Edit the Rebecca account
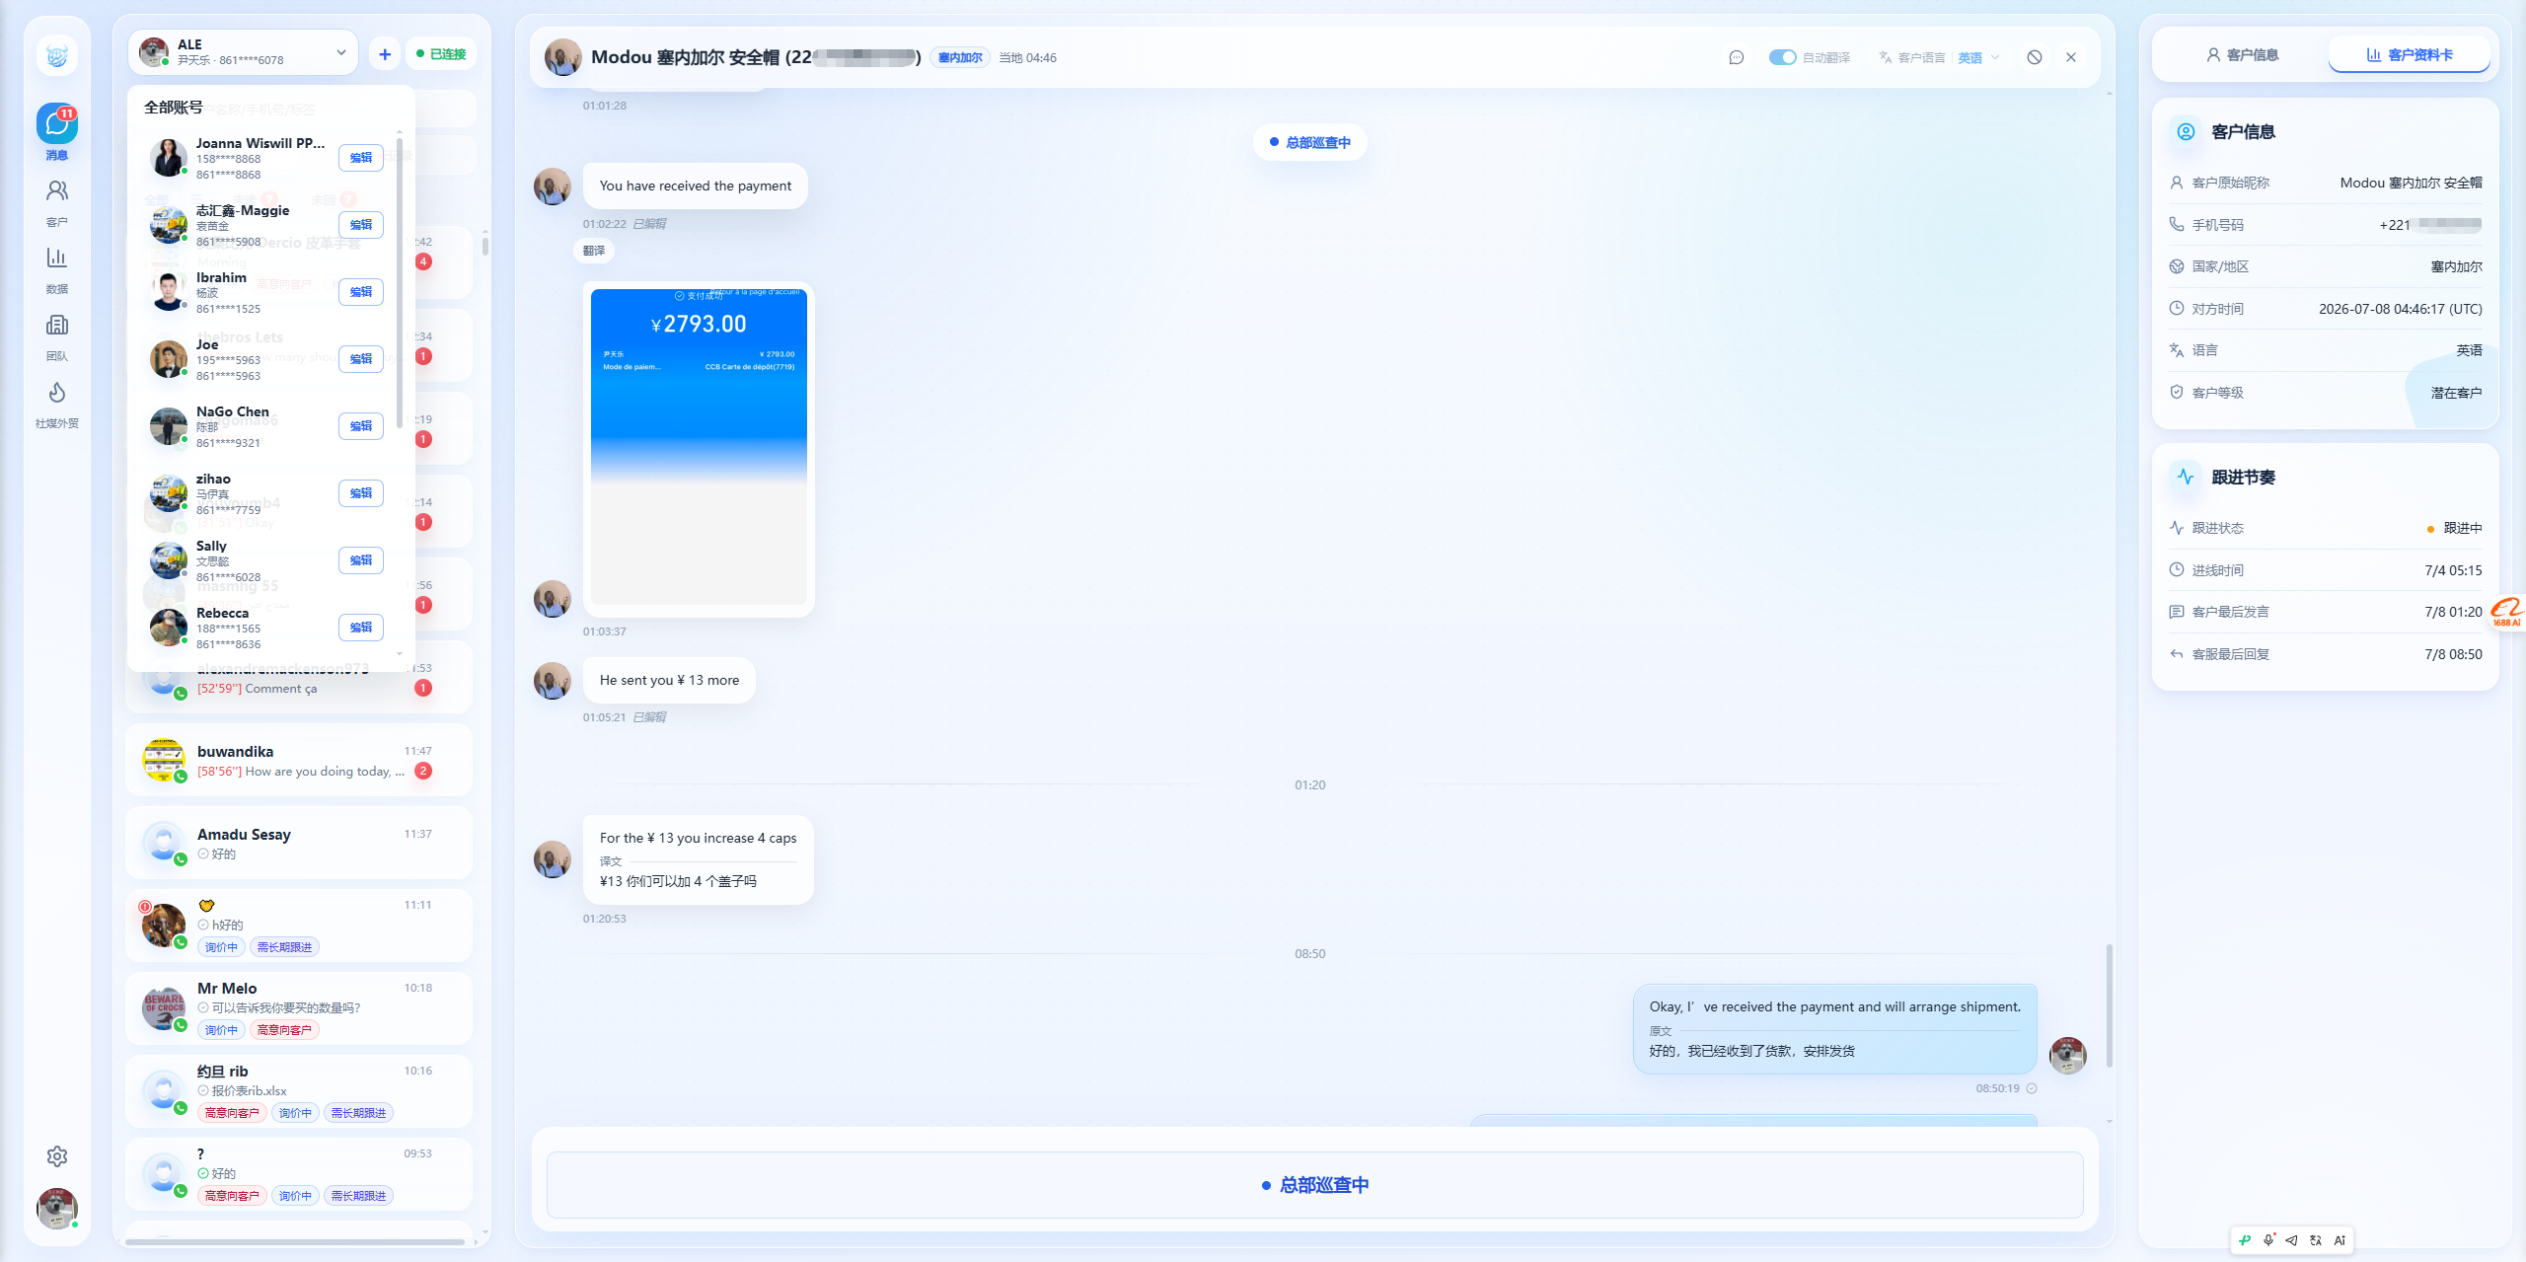2526x1262 pixels. [x=361, y=628]
